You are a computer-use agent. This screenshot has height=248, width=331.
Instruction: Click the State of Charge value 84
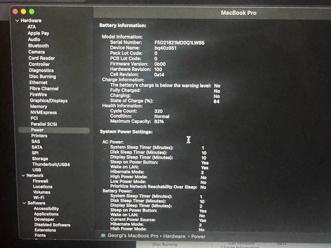click(216, 101)
